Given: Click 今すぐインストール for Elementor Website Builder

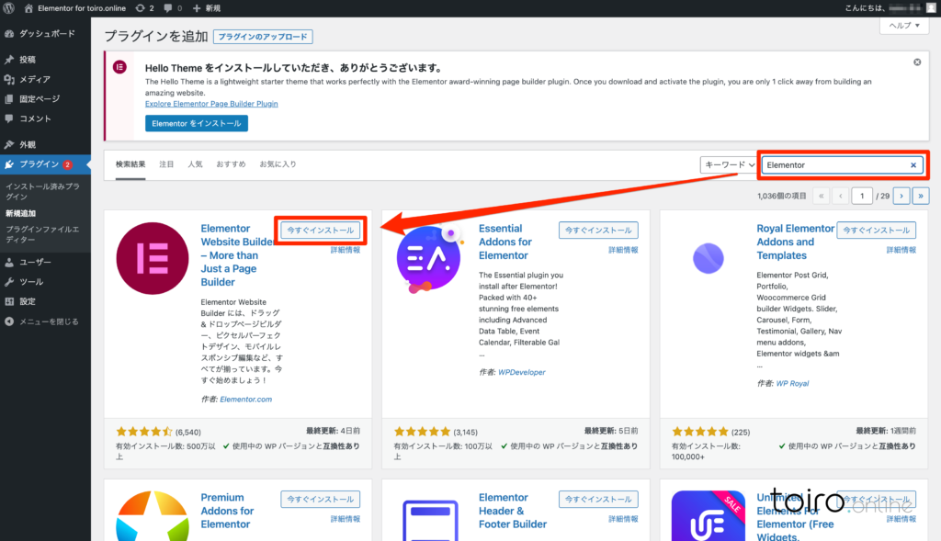Looking at the screenshot, I should 320,231.
